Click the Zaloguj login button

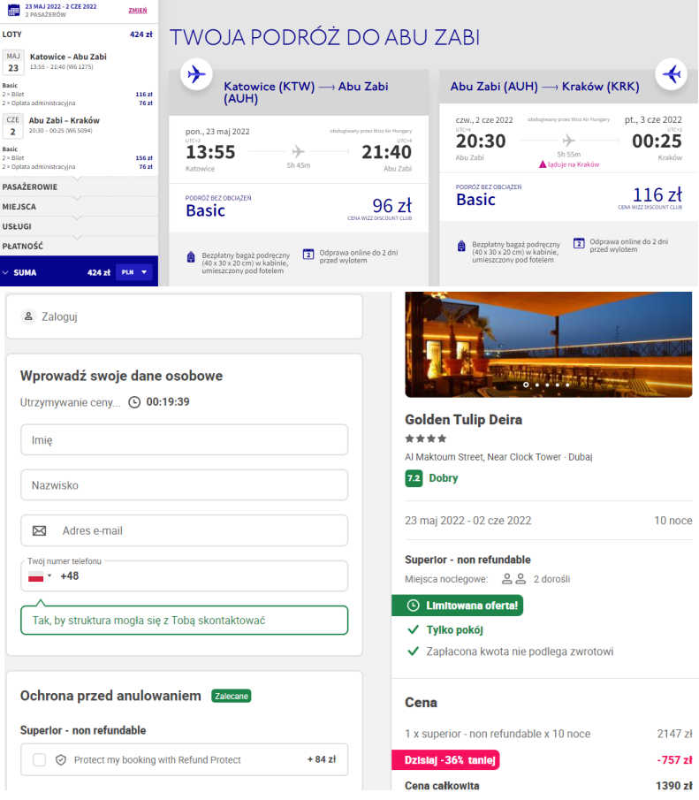click(184, 316)
